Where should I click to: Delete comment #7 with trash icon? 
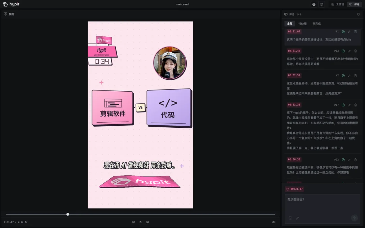356,76
